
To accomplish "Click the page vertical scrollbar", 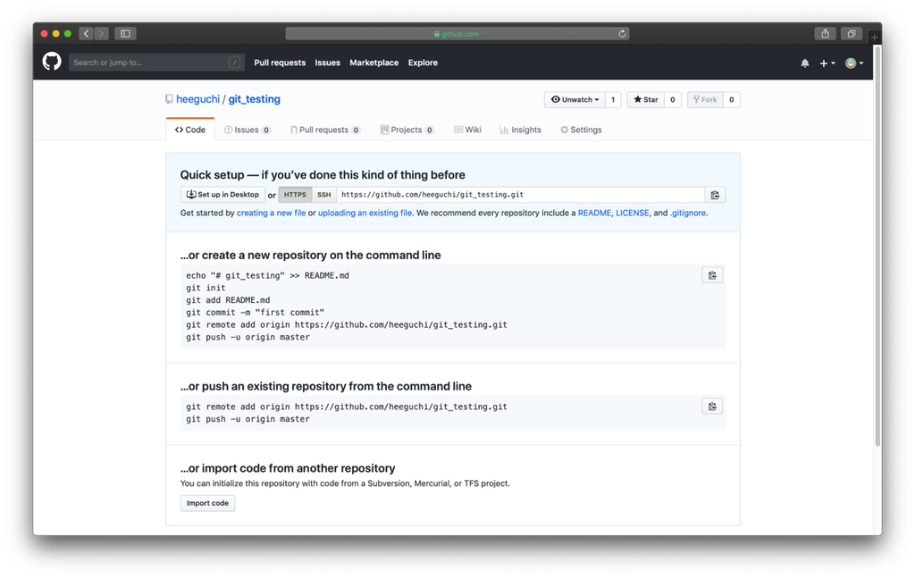I will coord(877,245).
